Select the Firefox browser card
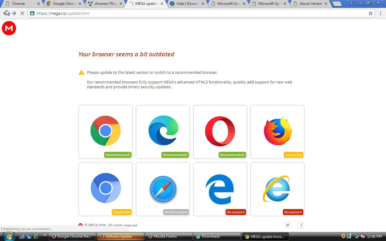386x241 pixels. (x=277, y=132)
